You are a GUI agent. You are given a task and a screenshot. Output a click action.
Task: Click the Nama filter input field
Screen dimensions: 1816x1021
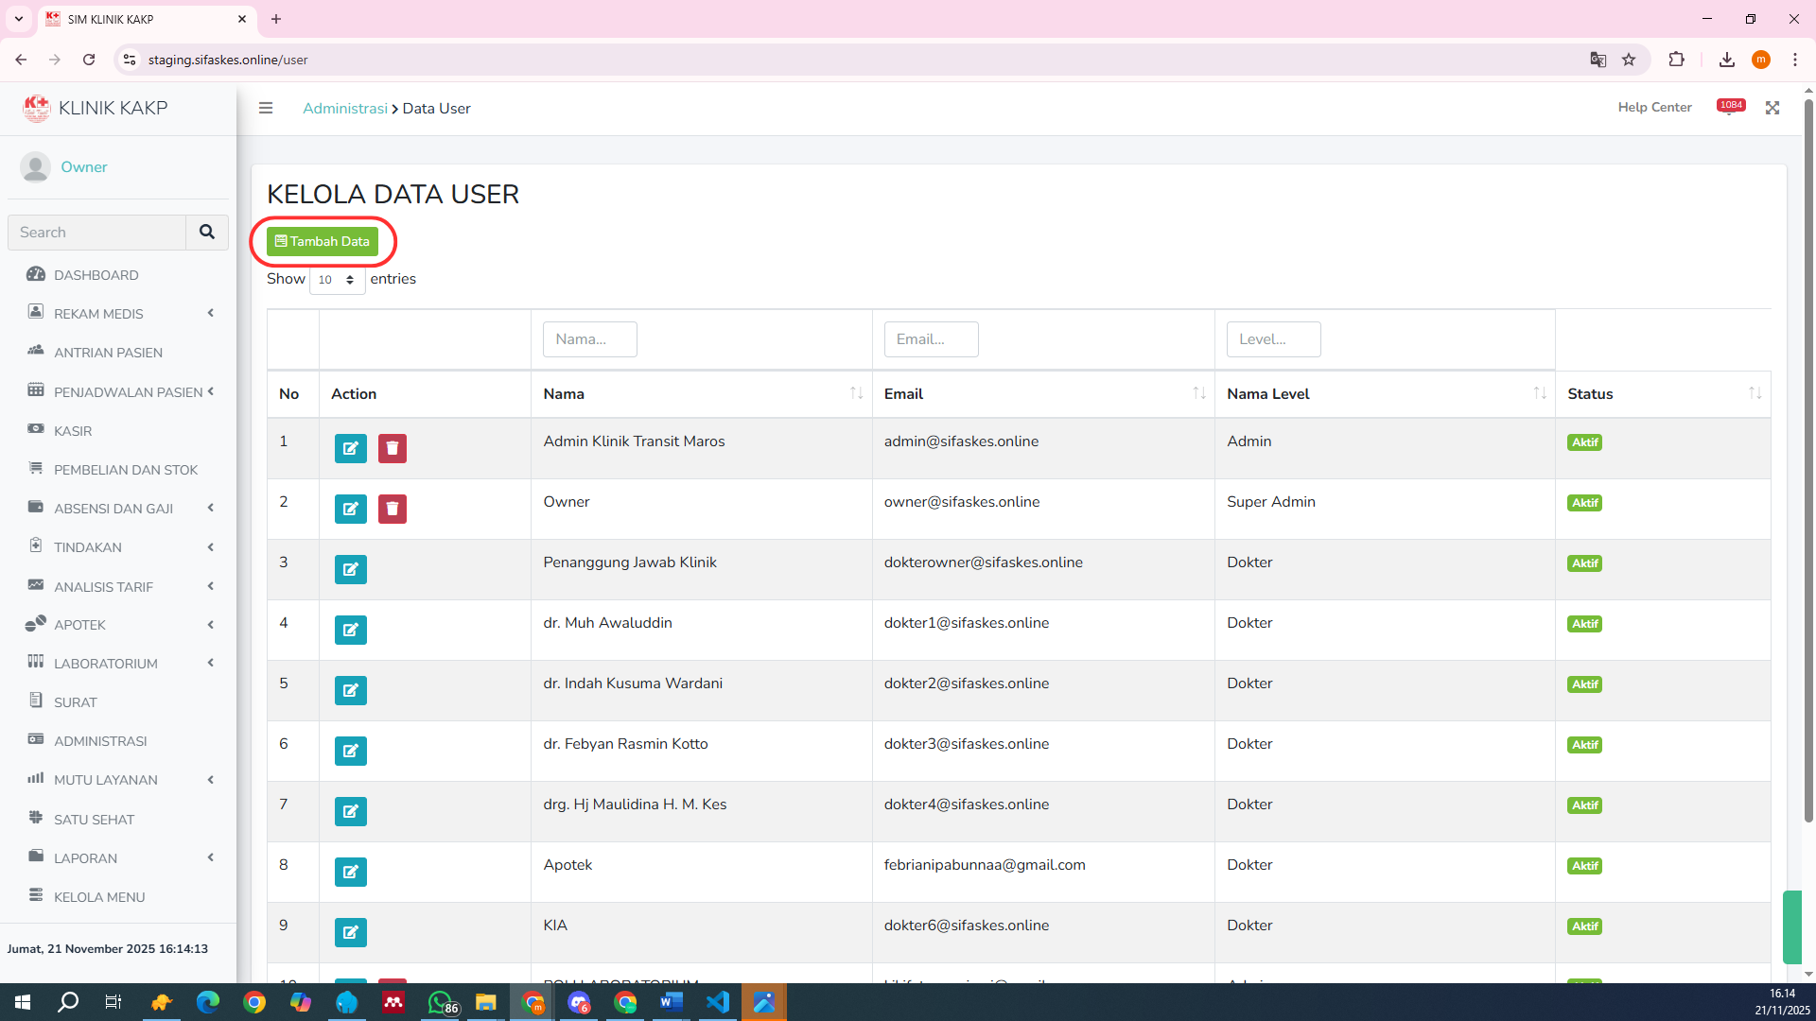(x=589, y=339)
